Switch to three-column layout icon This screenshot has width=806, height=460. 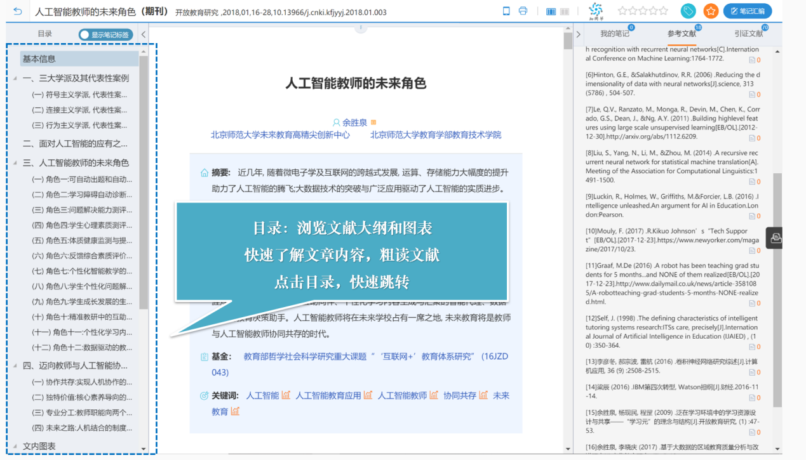pyautogui.click(x=550, y=11)
